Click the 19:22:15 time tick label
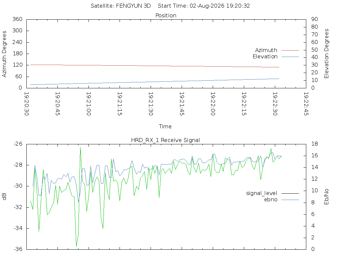 pyautogui.click(x=244, y=104)
